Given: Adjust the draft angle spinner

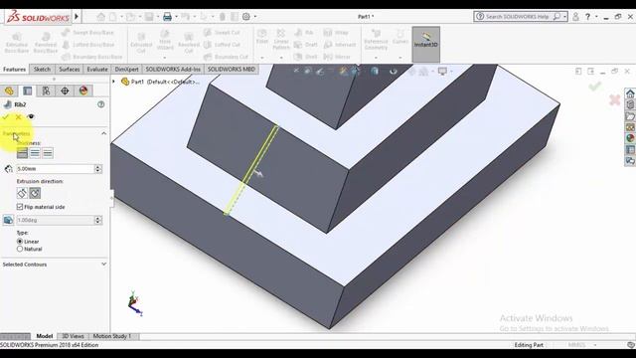Looking at the screenshot, I should (x=97, y=220).
